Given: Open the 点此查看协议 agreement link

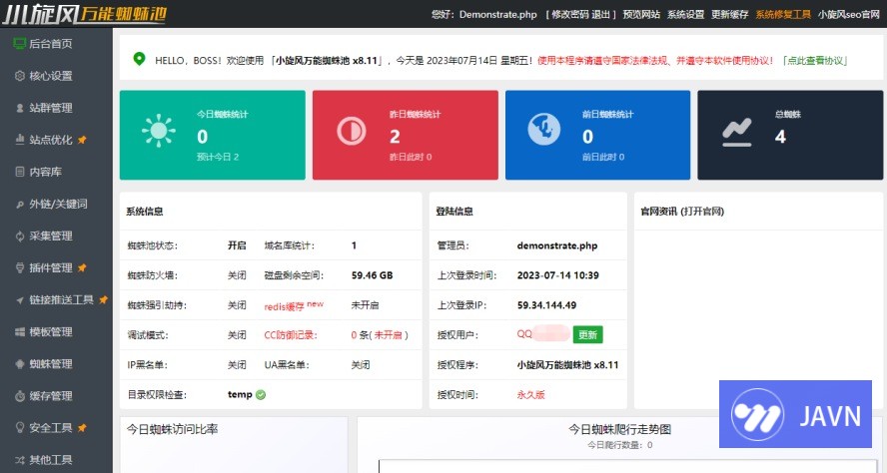Looking at the screenshot, I should (x=815, y=61).
